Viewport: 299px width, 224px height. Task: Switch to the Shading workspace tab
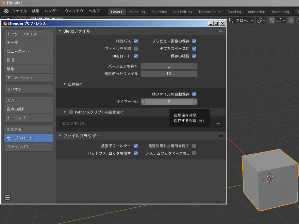(234, 12)
